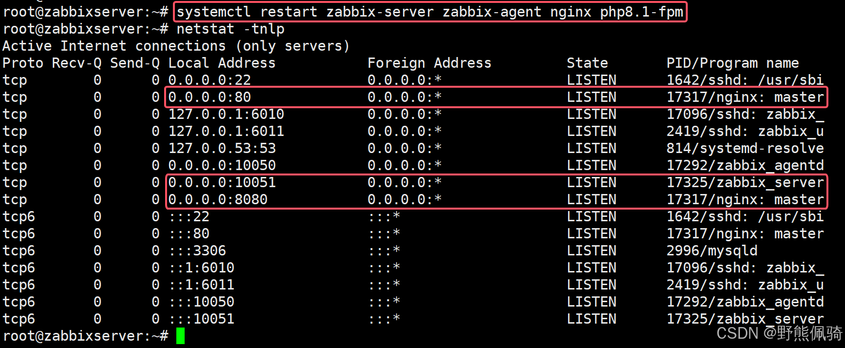
Task: Click the 'Local Address' column header
Action: pyautogui.click(x=222, y=63)
